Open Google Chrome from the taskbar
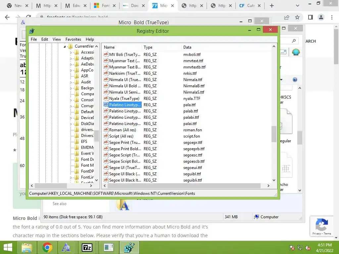 (47, 247)
